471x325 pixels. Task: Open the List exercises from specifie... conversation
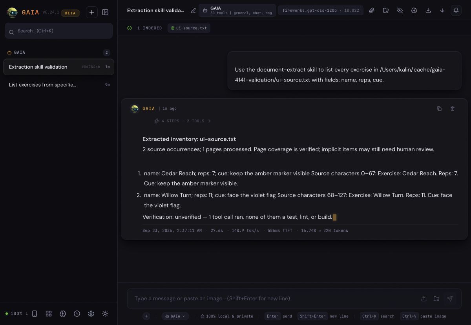(58, 85)
